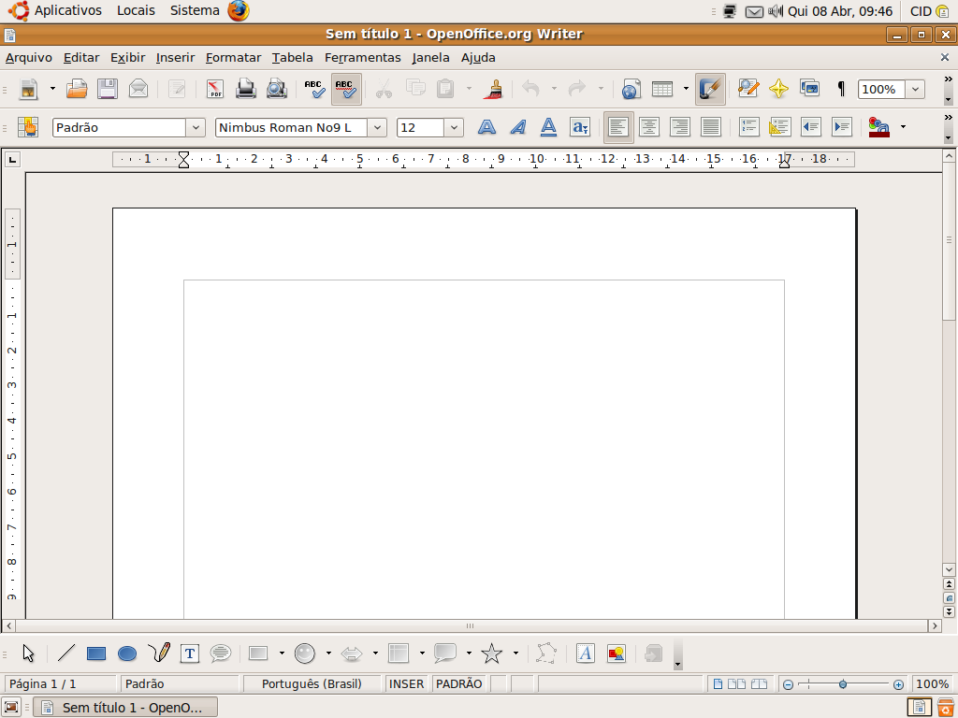The image size is (958, 718).
Task: Toggle AutoSpellcheck
Action: pyautogui.click(x=345, y=89)
